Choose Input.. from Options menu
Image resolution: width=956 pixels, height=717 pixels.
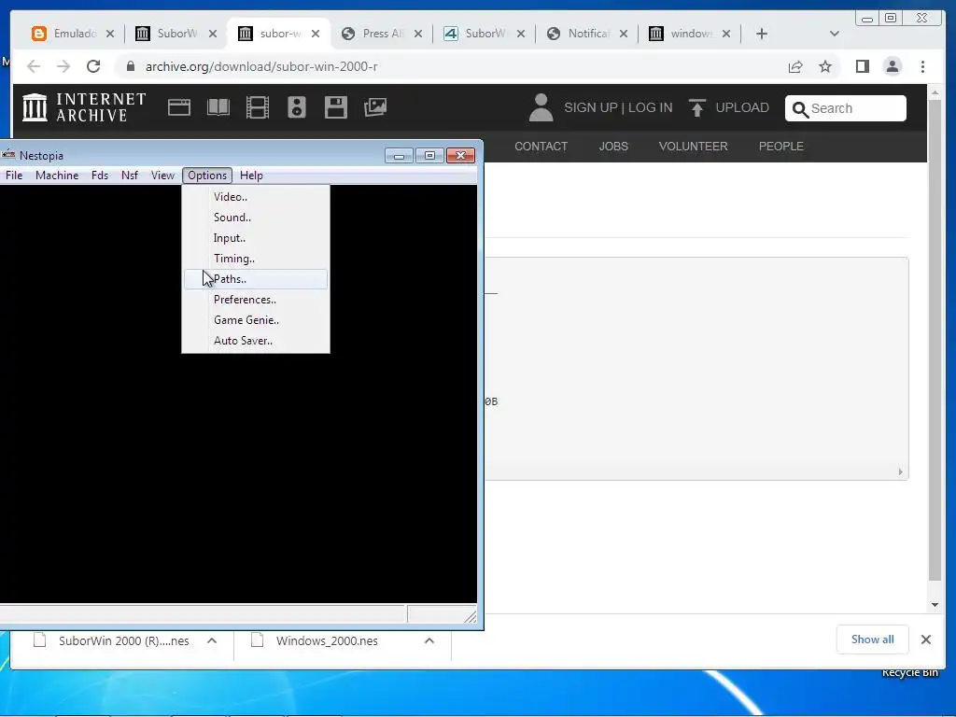pos(256,238)
